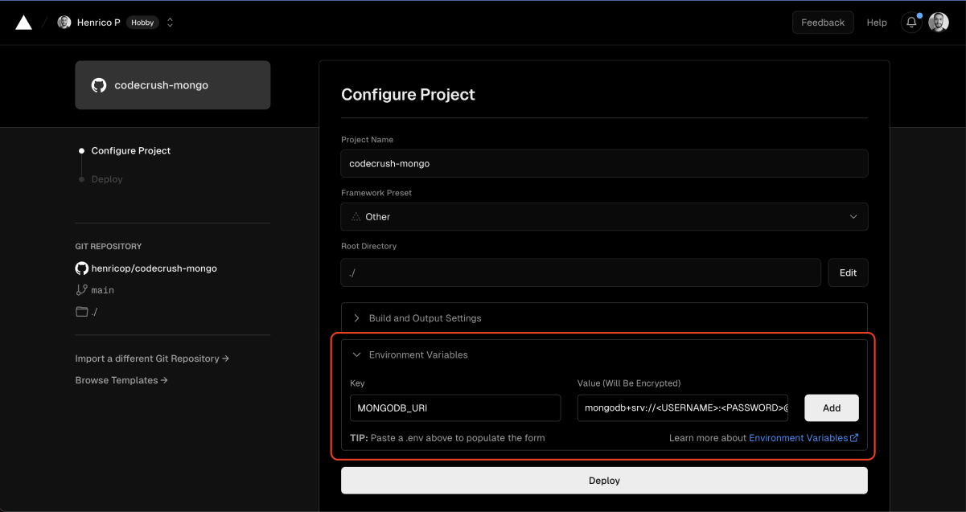Open the team switcher chevron
The height and width of the screenshot is (512, 966).
[x=170, y=23]
